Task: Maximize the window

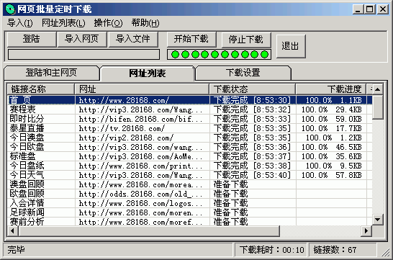Action: (x=370, y=9)
